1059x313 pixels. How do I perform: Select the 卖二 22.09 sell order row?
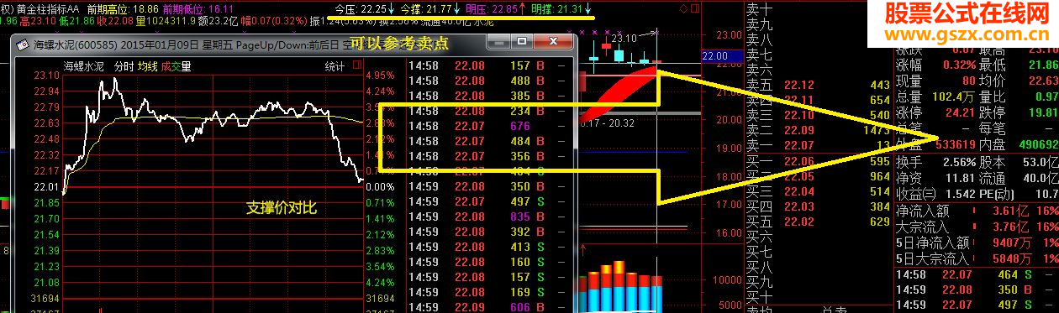pyautogui.click(x=818, y=130)
